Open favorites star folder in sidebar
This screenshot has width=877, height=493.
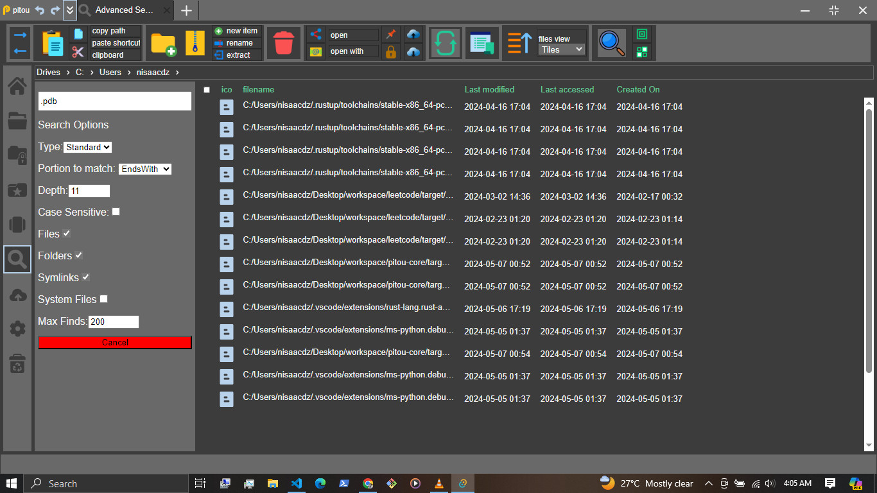pyautogui.click(x=17, y=190)
